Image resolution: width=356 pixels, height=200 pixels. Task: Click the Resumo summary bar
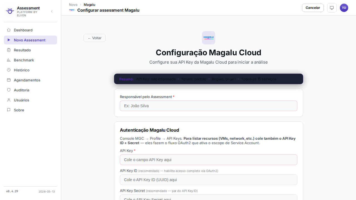click(209, 79)
